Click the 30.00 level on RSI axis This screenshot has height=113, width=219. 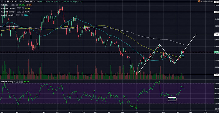(x=217, y=104)
